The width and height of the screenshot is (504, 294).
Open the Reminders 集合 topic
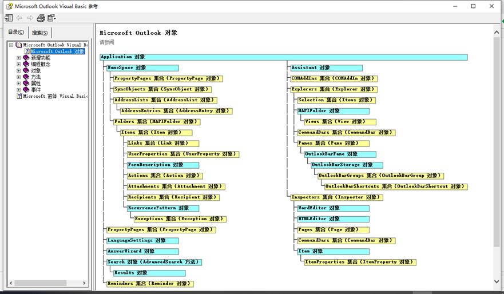click(150, 284)
